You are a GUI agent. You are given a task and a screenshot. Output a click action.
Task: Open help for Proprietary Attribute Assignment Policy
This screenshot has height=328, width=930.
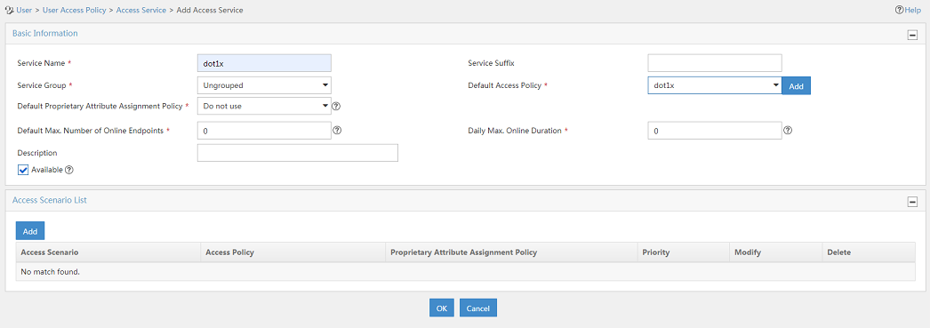pos(336,107)
